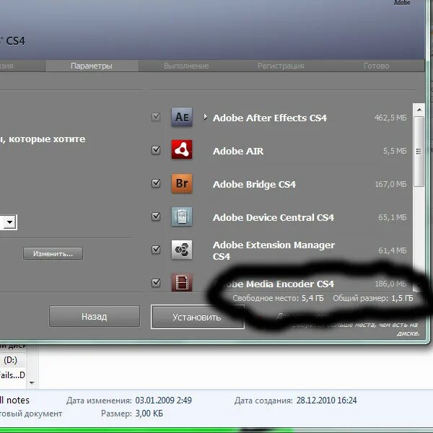Select the (D:) drive in Explorer sidebar
Screen dimensions: 433x433
(11, 360)
